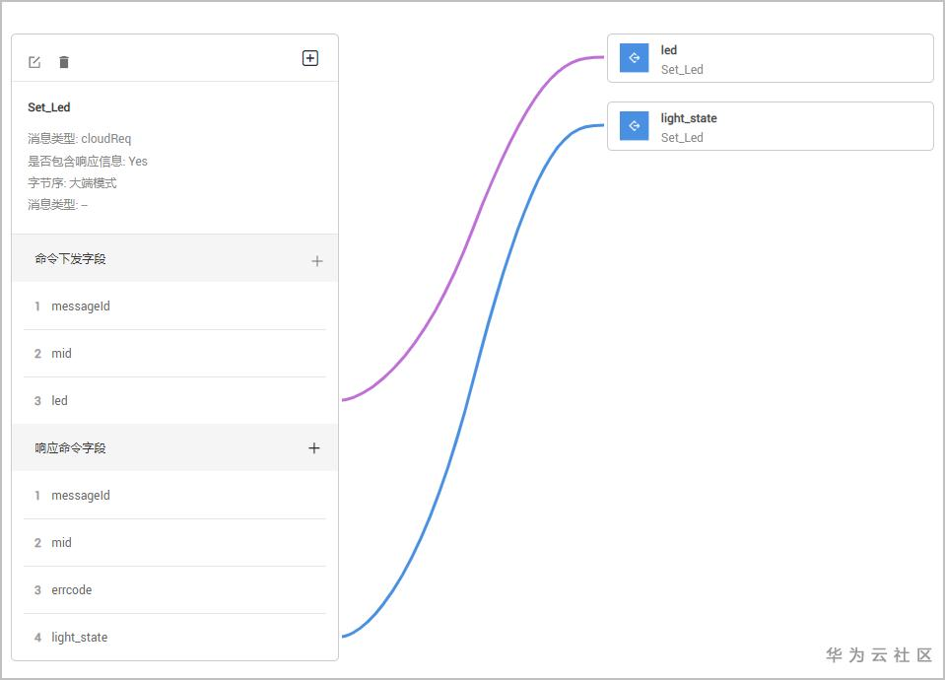945x680 pixels.
Task: Add a new 命令下发字段 with plus
Action: click(316, 261)
